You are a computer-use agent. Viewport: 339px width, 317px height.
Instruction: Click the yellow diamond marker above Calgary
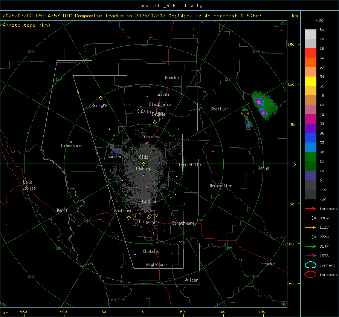(149, 217)
